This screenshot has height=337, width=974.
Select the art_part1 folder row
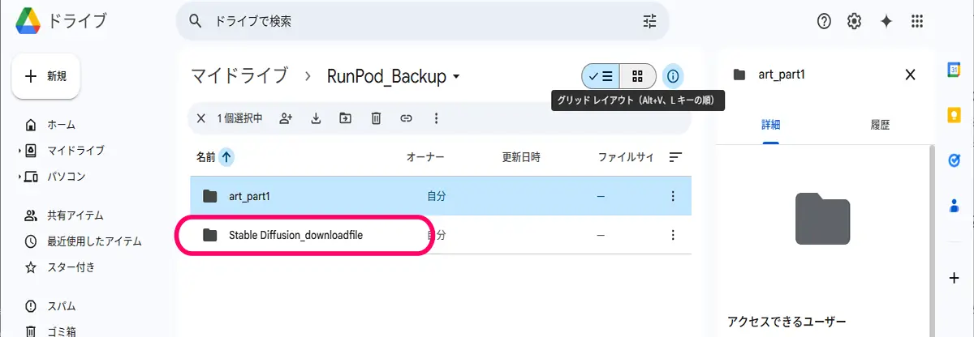tap(441, 195)
